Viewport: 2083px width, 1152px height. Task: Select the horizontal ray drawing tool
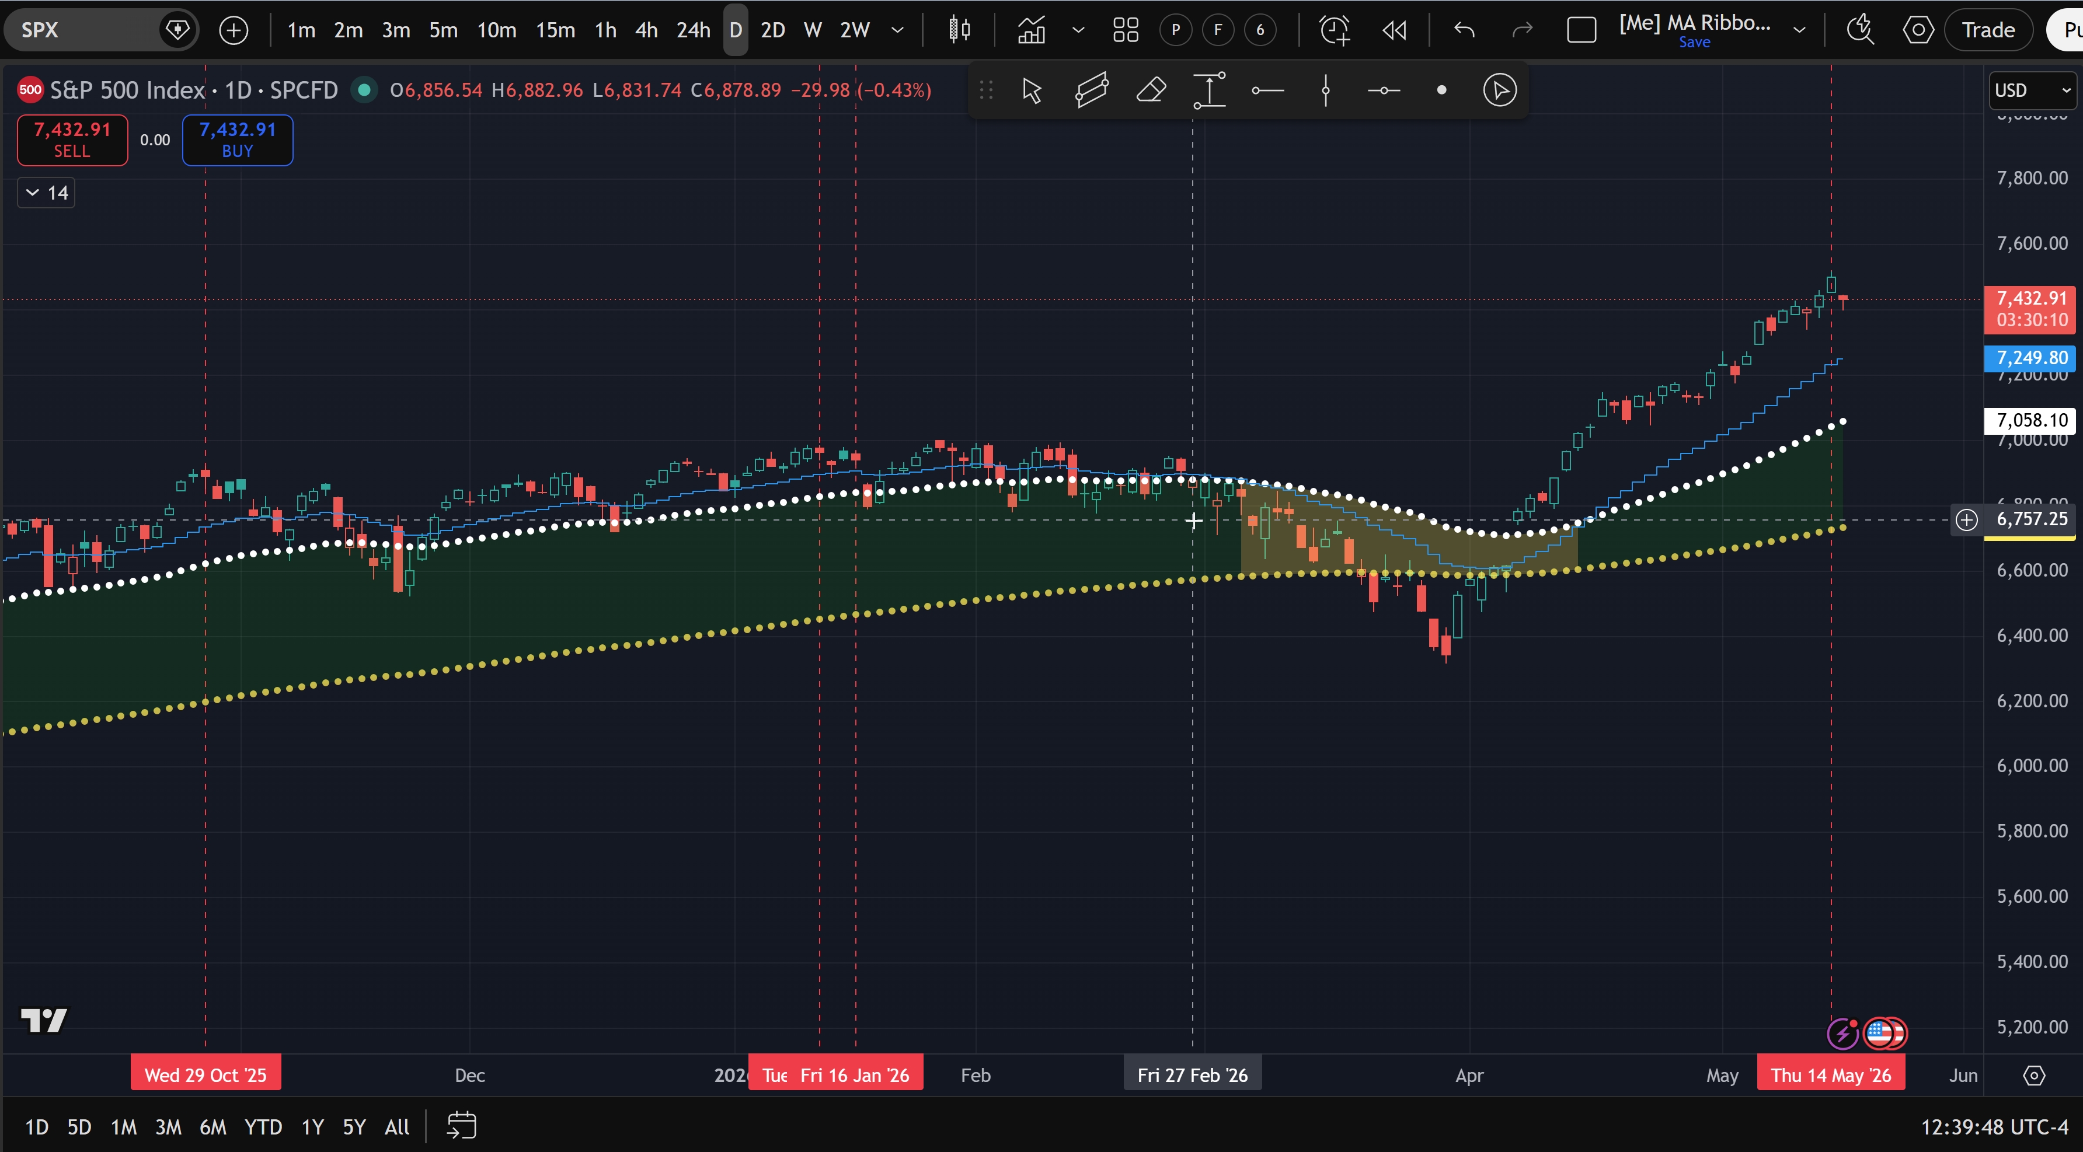tap(1267, 90)
